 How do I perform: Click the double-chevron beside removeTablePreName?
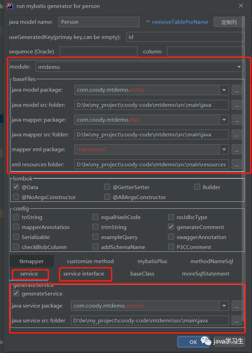coord(148,22)
